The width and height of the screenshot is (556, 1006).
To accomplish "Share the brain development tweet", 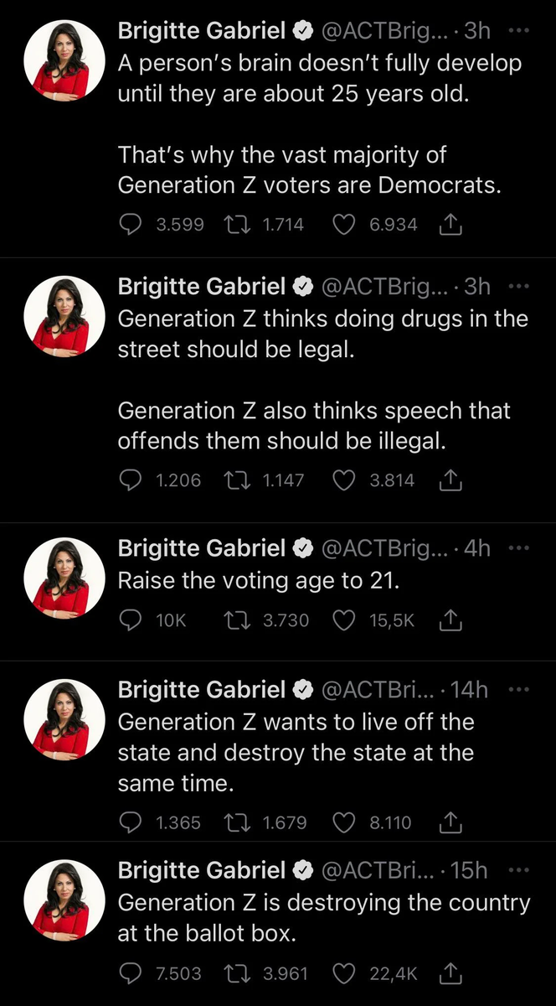I will click(x=450, y=224).
